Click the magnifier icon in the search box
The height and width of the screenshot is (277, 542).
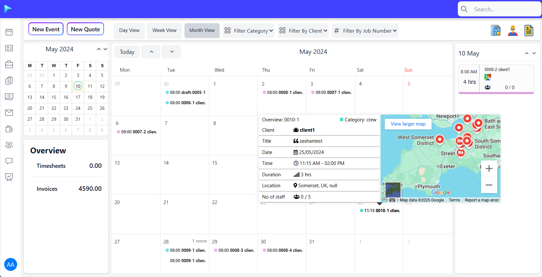tap(464, 9)
